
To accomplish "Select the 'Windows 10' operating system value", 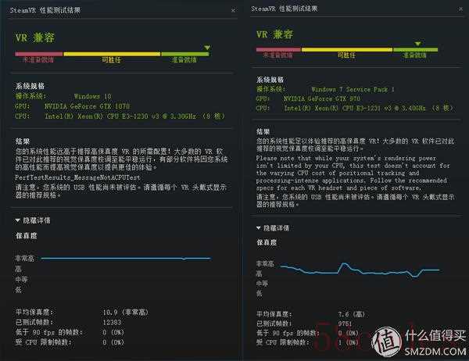I will pos(93,96).
